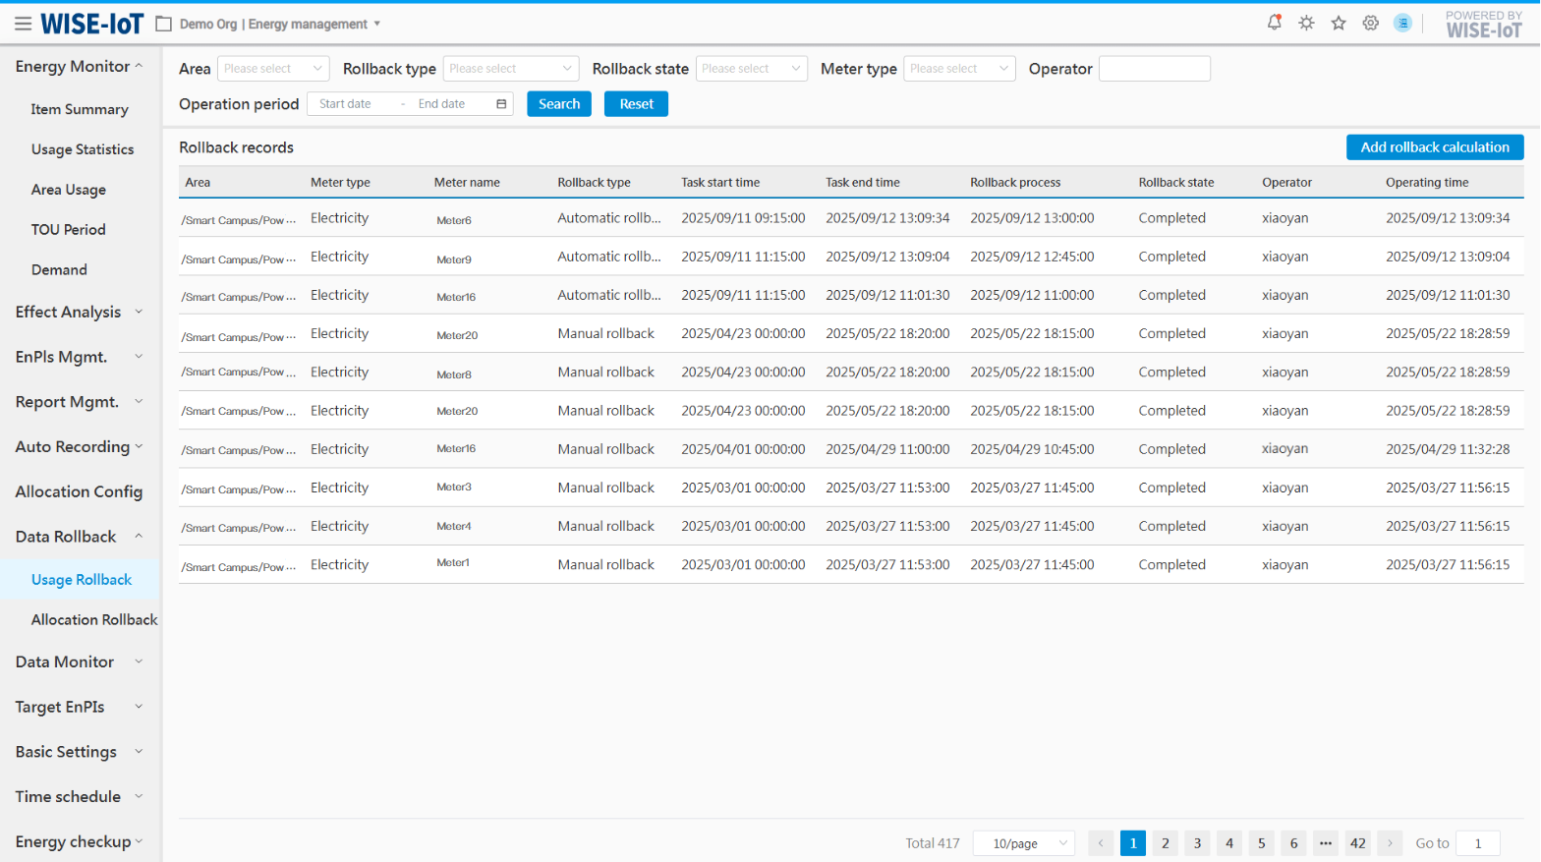
Task: Click the favorites star icon
Action: (1339, 23)
